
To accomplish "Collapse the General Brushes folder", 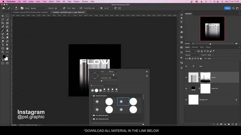I will pos(92,96).
